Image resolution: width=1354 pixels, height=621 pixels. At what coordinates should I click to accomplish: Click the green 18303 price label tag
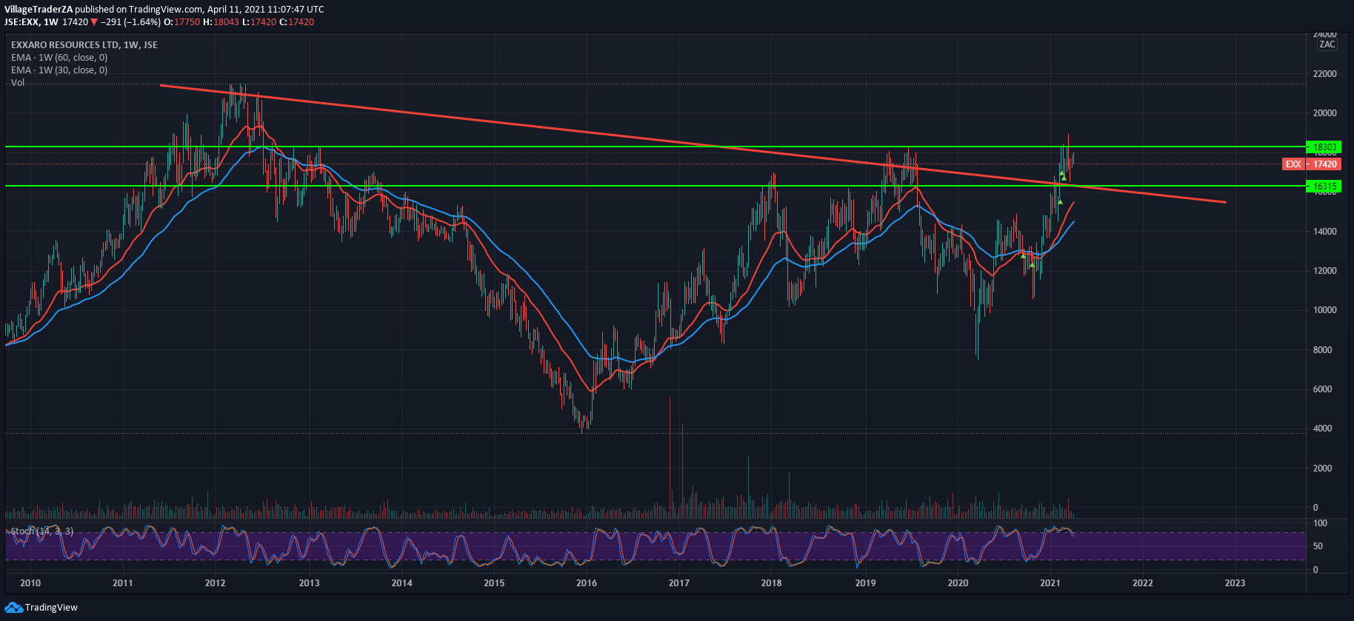[1324, 147]
